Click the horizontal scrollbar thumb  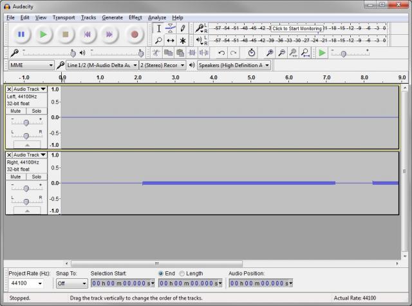pos(157,263)
